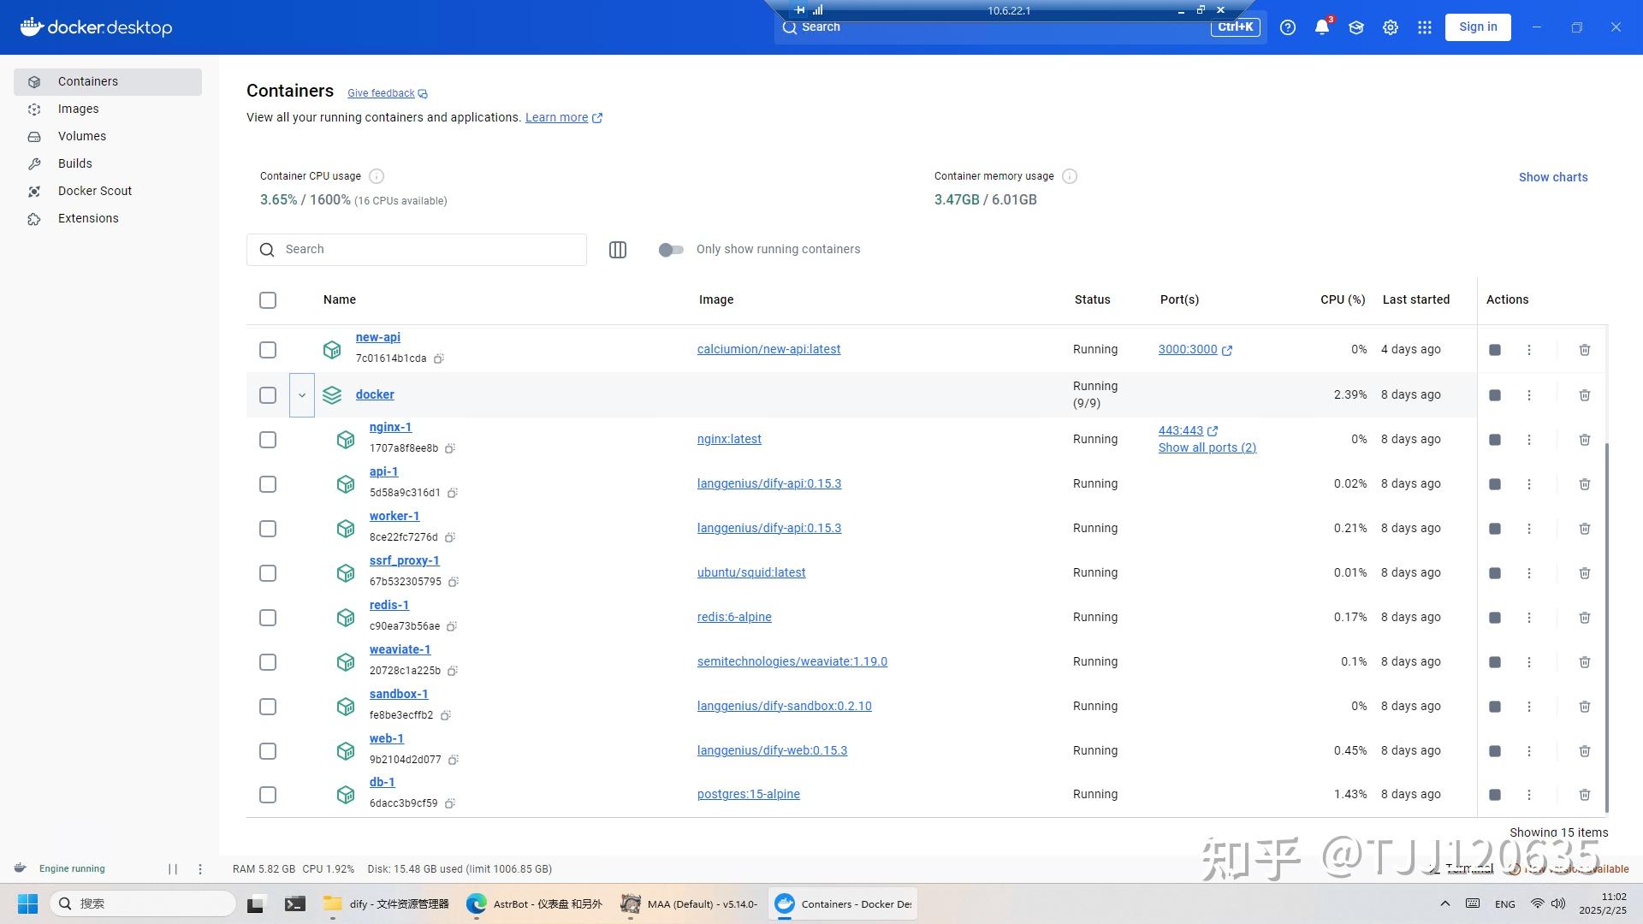The image size is (1643, 924).
Task: Show charts for resource usage
Action: tap(1553, 177)
